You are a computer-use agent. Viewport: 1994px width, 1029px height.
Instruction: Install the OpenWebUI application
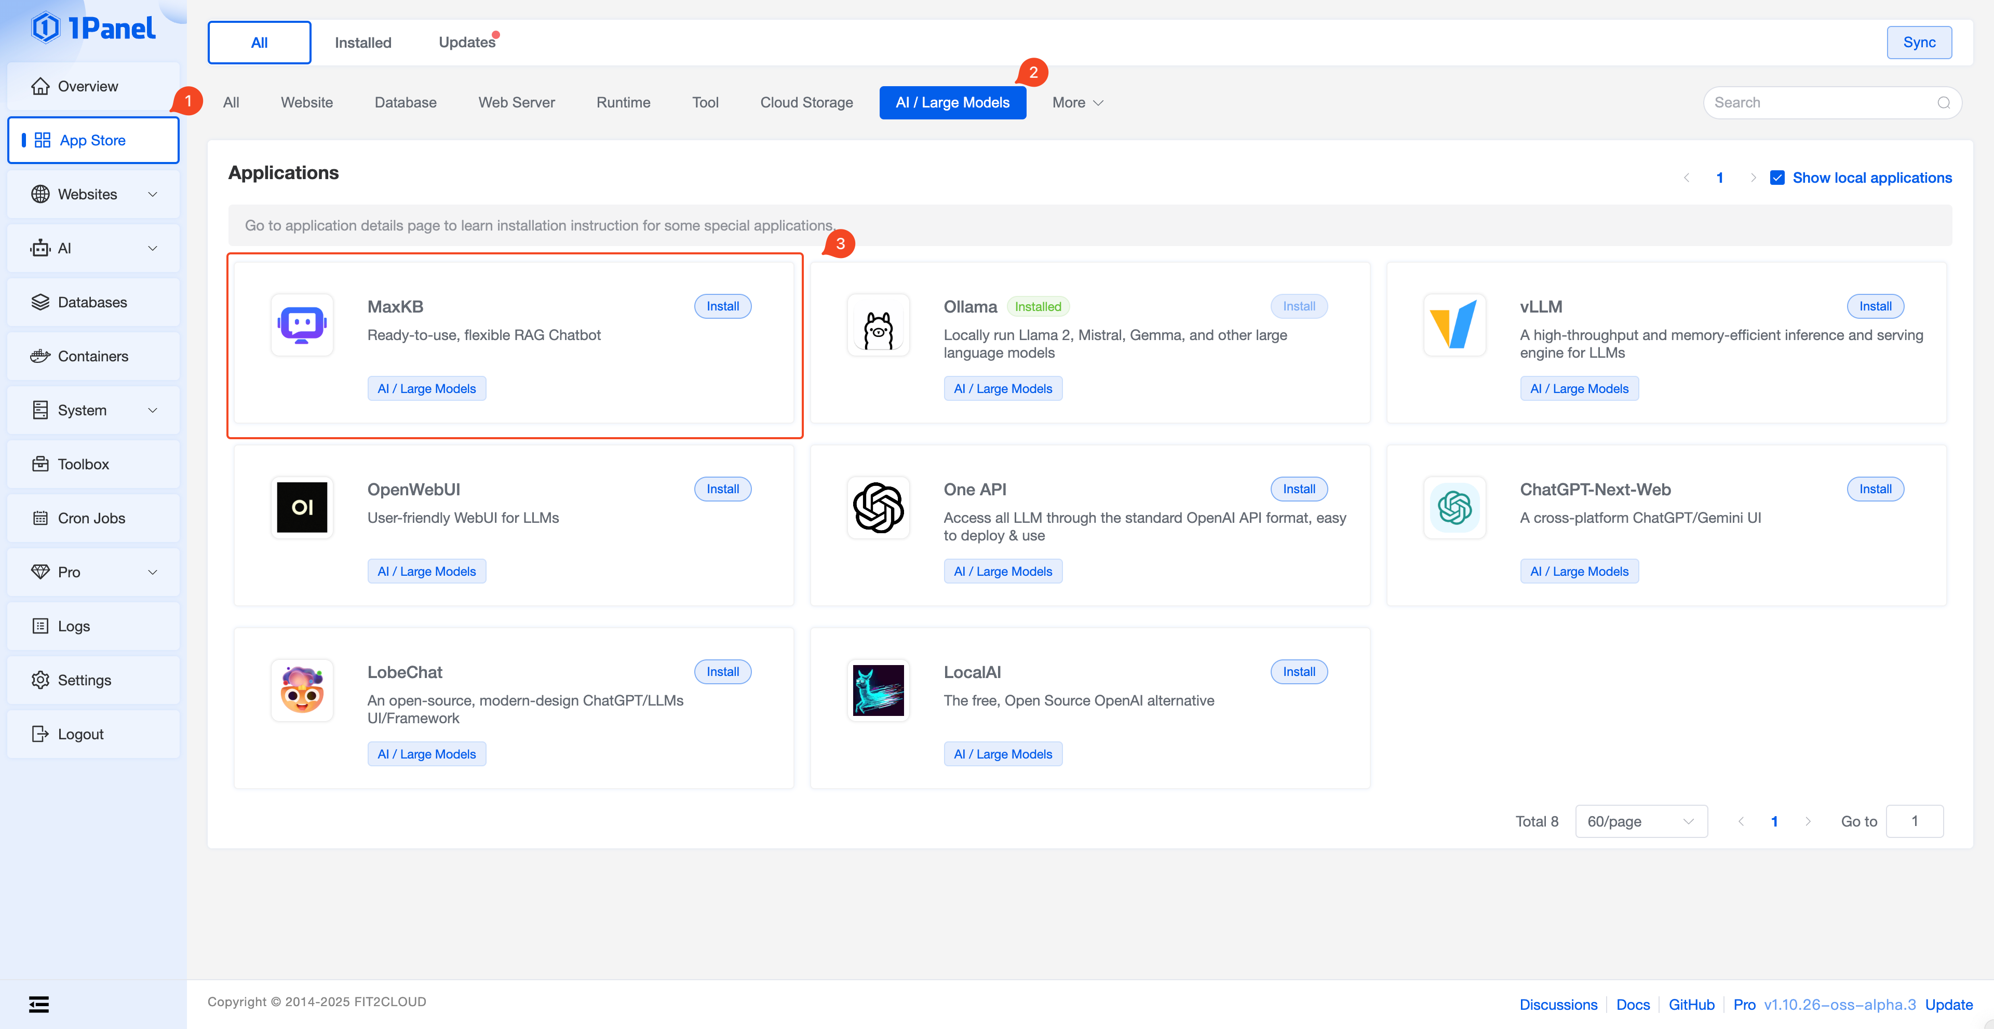pos(722,489)
